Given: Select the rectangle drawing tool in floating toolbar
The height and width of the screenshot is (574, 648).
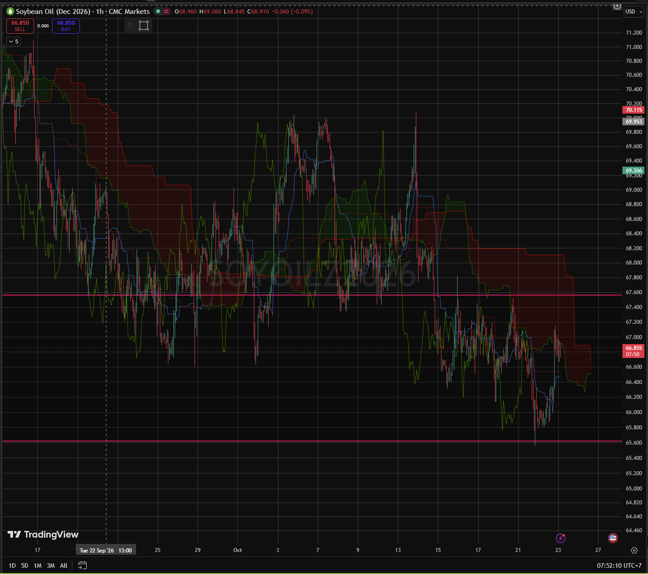Looking at the screenshot, I should 144,26.
